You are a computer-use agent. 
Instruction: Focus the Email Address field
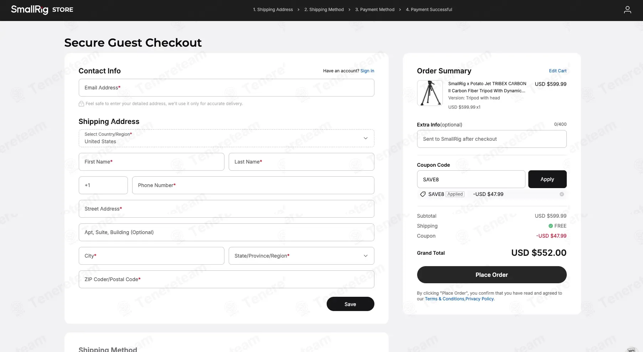[226, 88]
